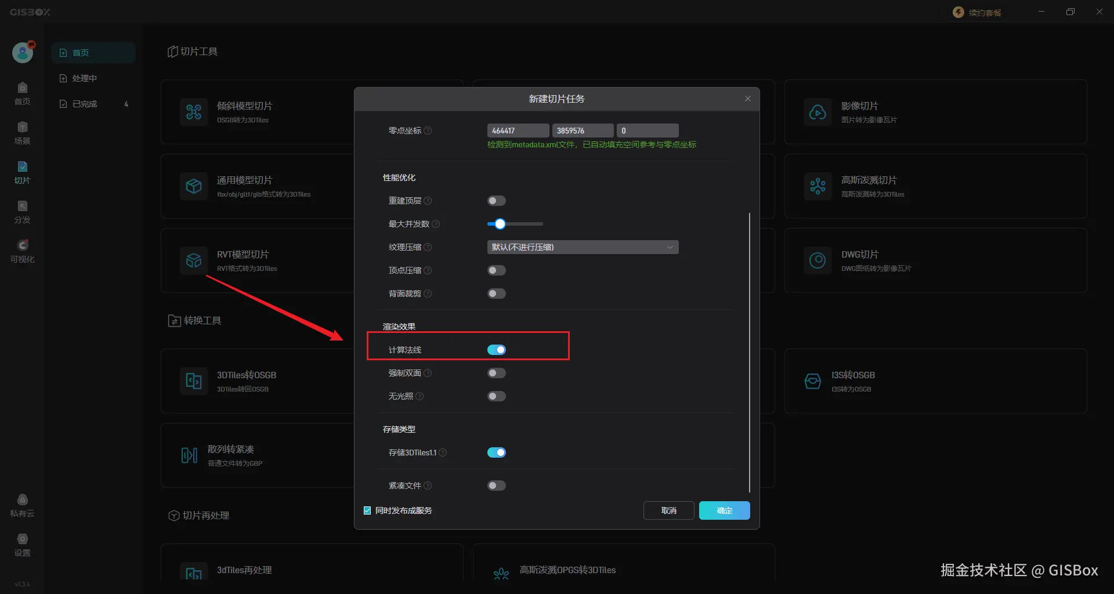The width and height of the screenshot is (1114, 594).
Task: Uncheck the 同时发布成服务 checkbox
Action: click(x=367, y=510)
